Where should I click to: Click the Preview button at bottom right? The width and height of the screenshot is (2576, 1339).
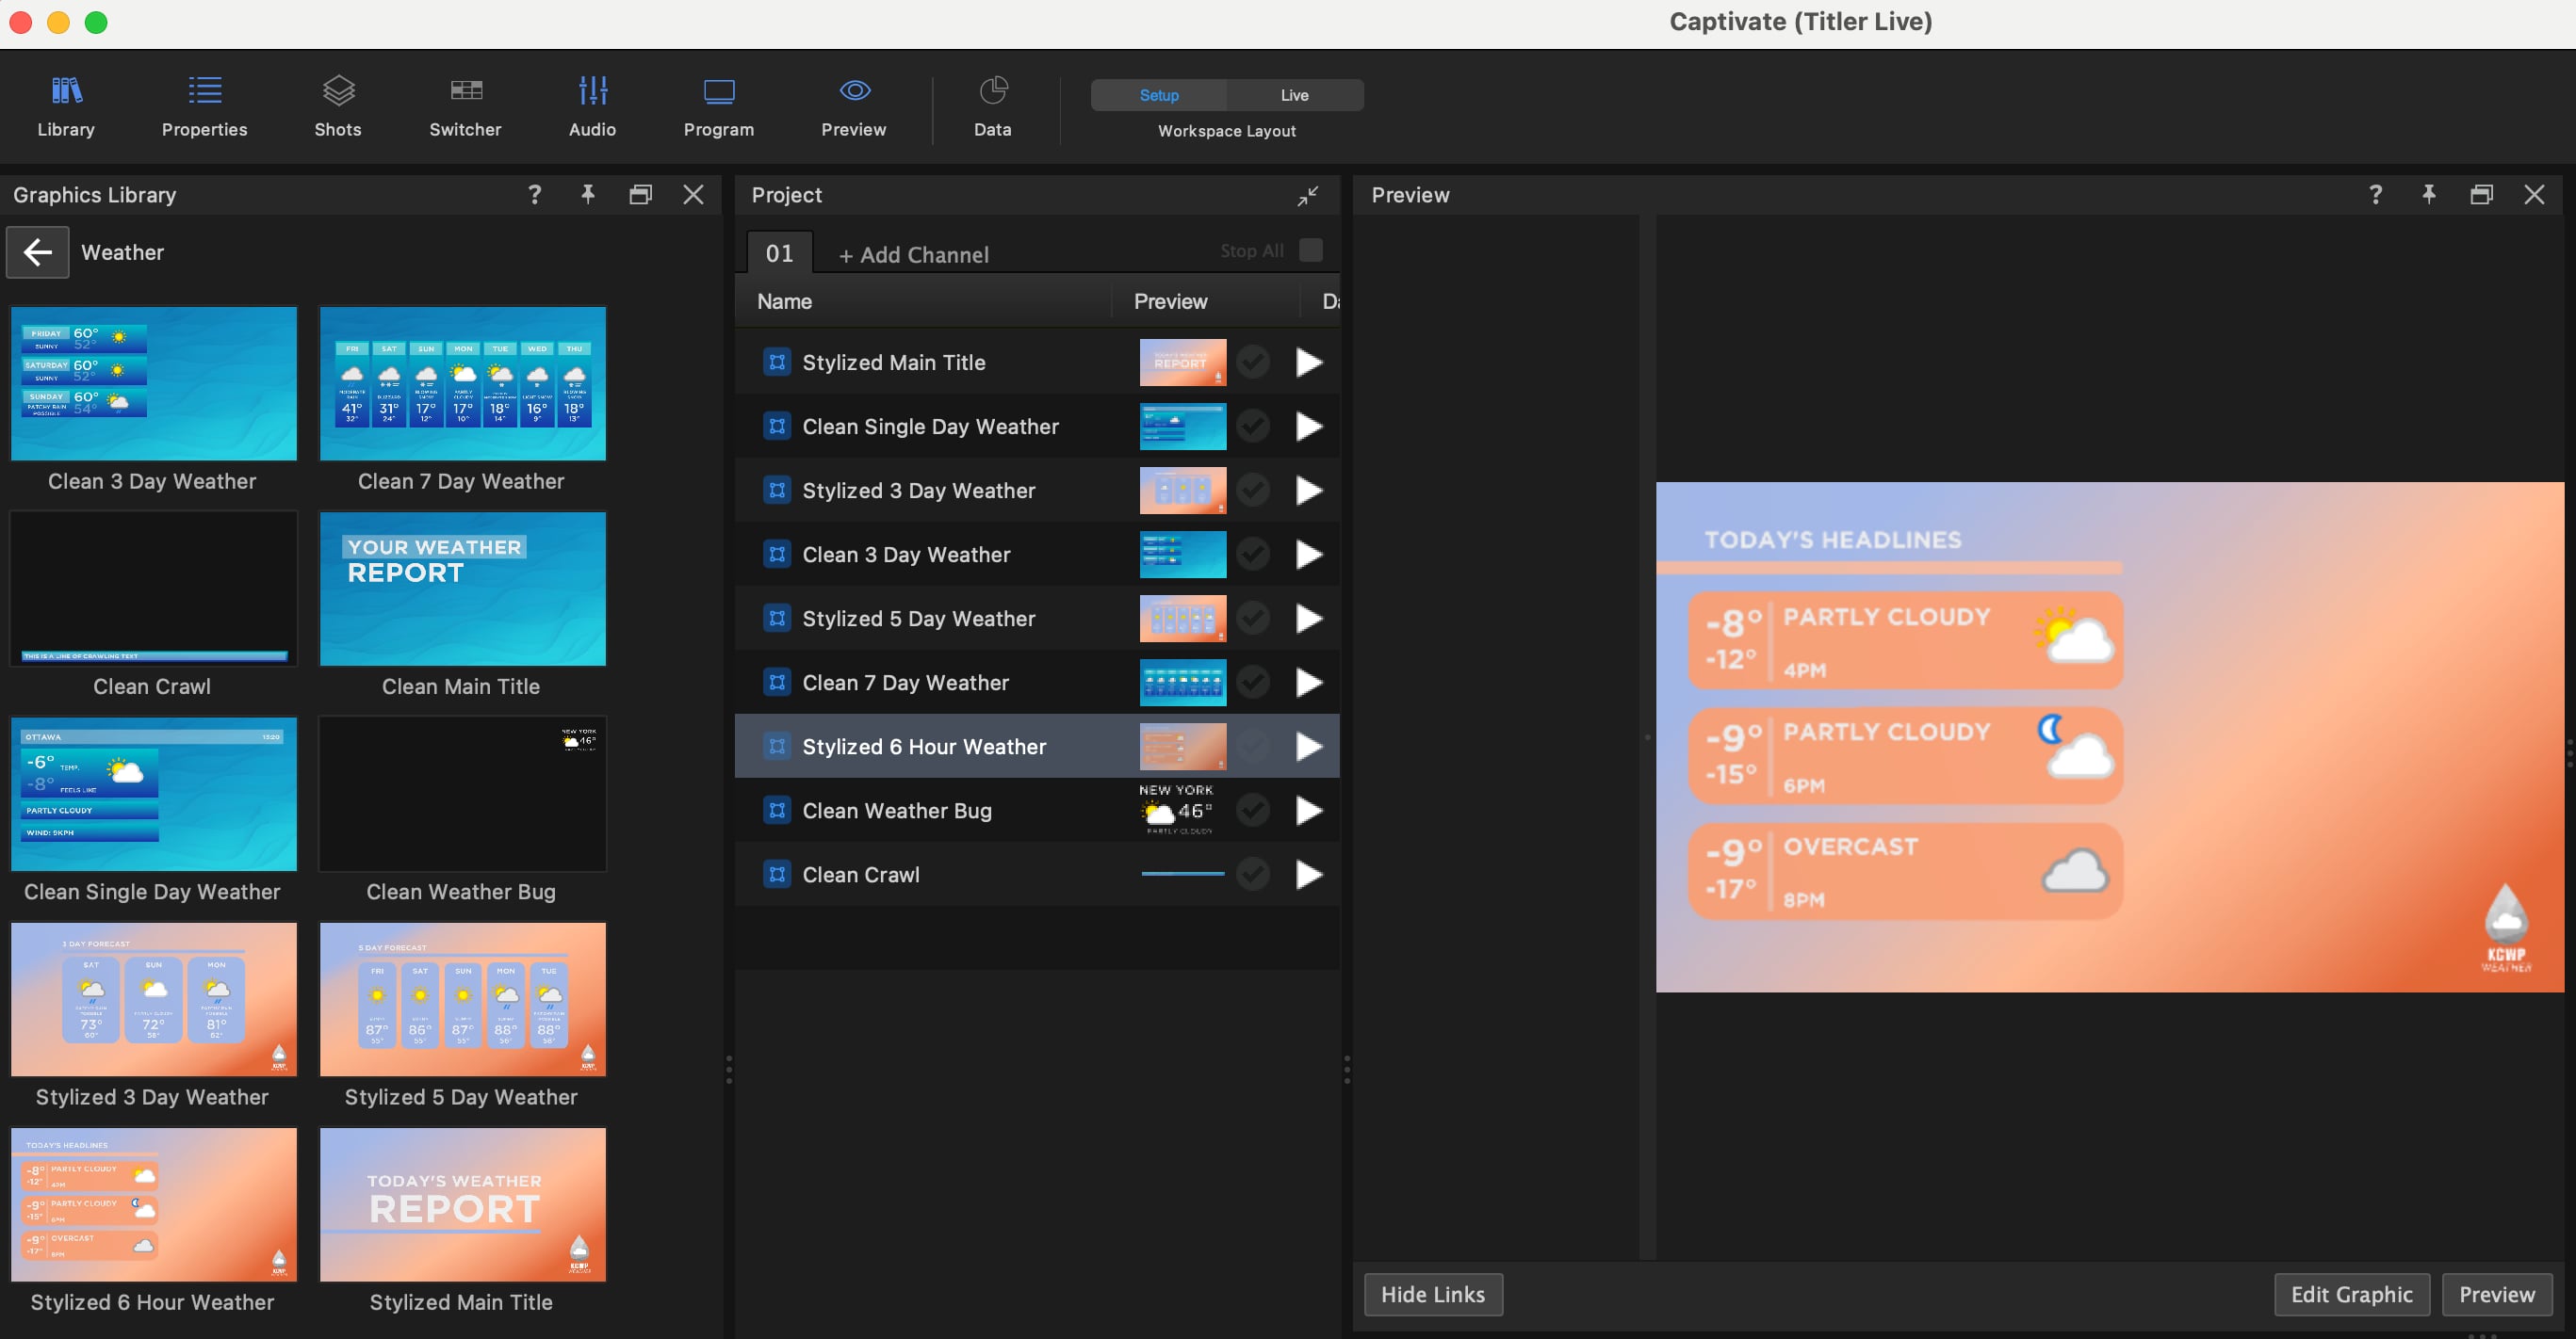click(x=2497, y=1294)
